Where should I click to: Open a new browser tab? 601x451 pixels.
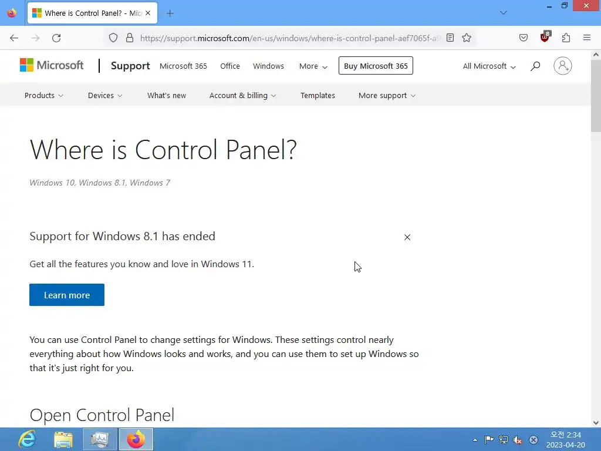[170, 14]
